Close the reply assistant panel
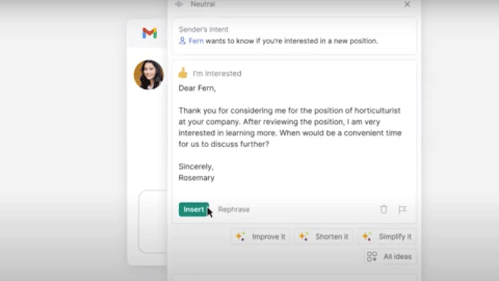 407,4
